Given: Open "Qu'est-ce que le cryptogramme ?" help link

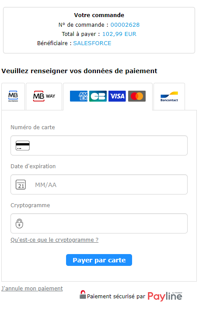Looking at the screenshot, I should coord(55,240).
